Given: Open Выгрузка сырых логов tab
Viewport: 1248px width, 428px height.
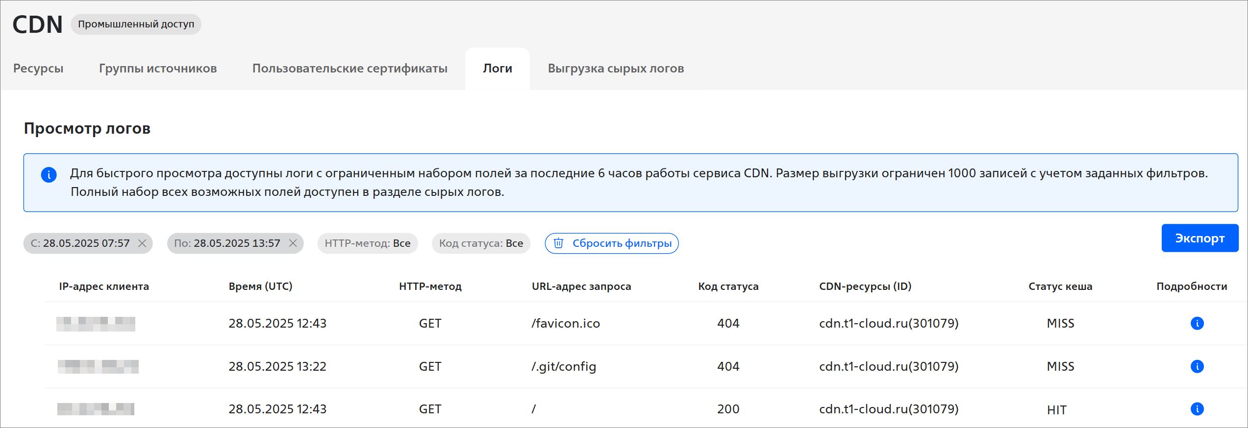Looking at the screenshot, I should [x=616, y=69].
